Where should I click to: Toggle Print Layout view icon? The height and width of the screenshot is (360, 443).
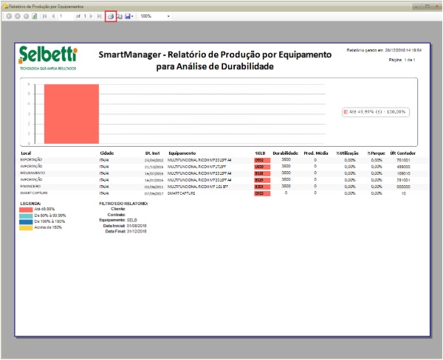120,16
